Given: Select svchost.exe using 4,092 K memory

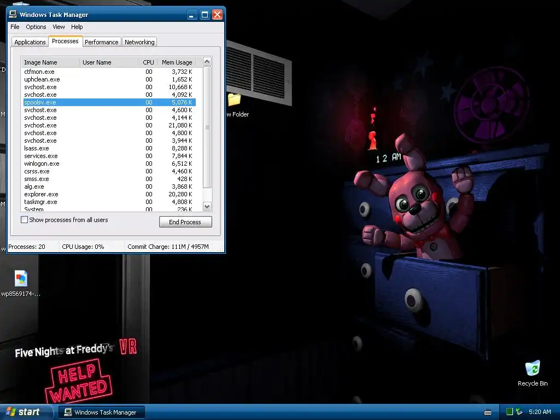Looking at the screenshot, I should [x=109, y=95].
